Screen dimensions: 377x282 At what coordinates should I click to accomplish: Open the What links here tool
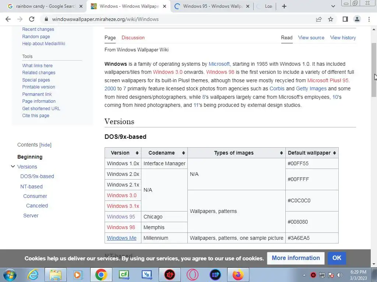[37, 65]
